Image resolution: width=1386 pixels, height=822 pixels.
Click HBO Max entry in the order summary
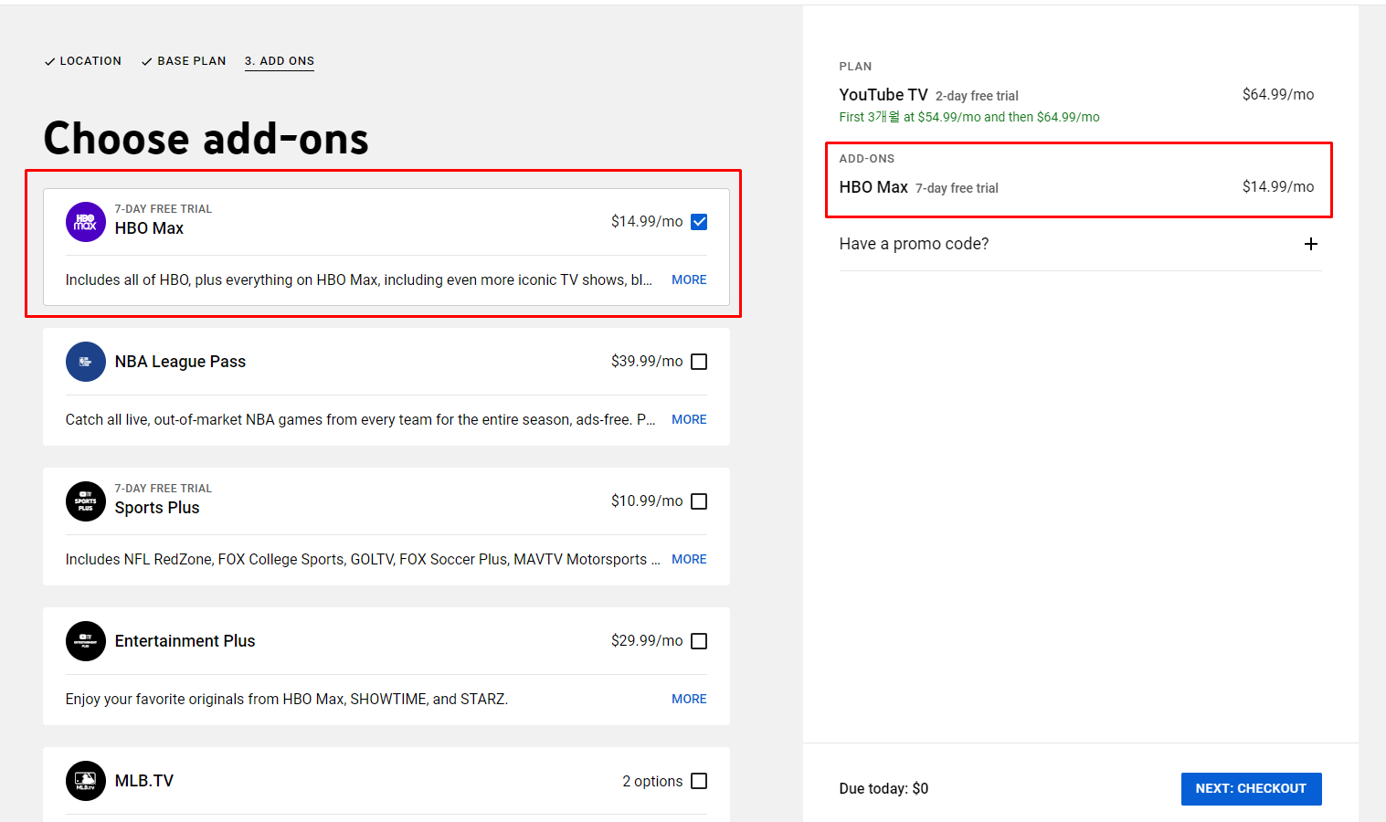click(873, 187)
